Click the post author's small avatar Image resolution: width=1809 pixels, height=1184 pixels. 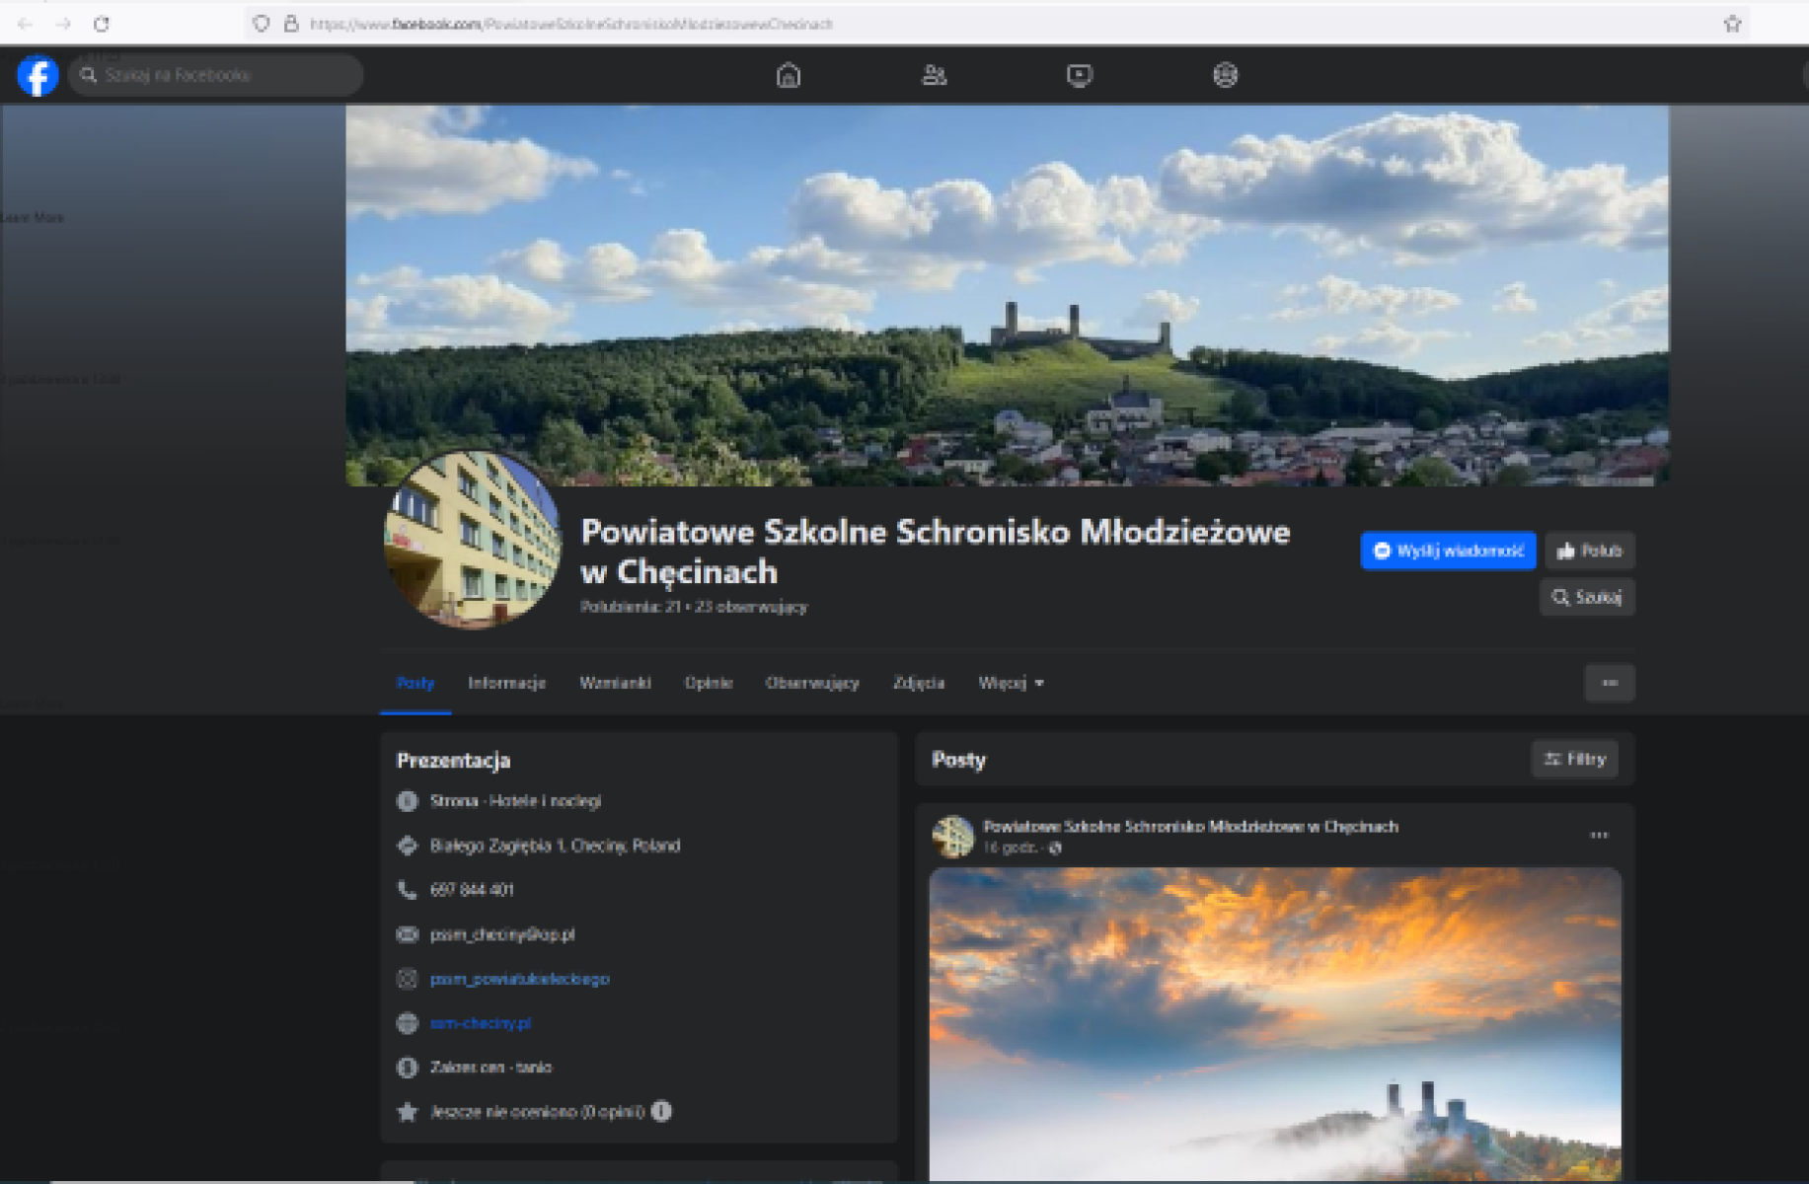click(952, 837)
